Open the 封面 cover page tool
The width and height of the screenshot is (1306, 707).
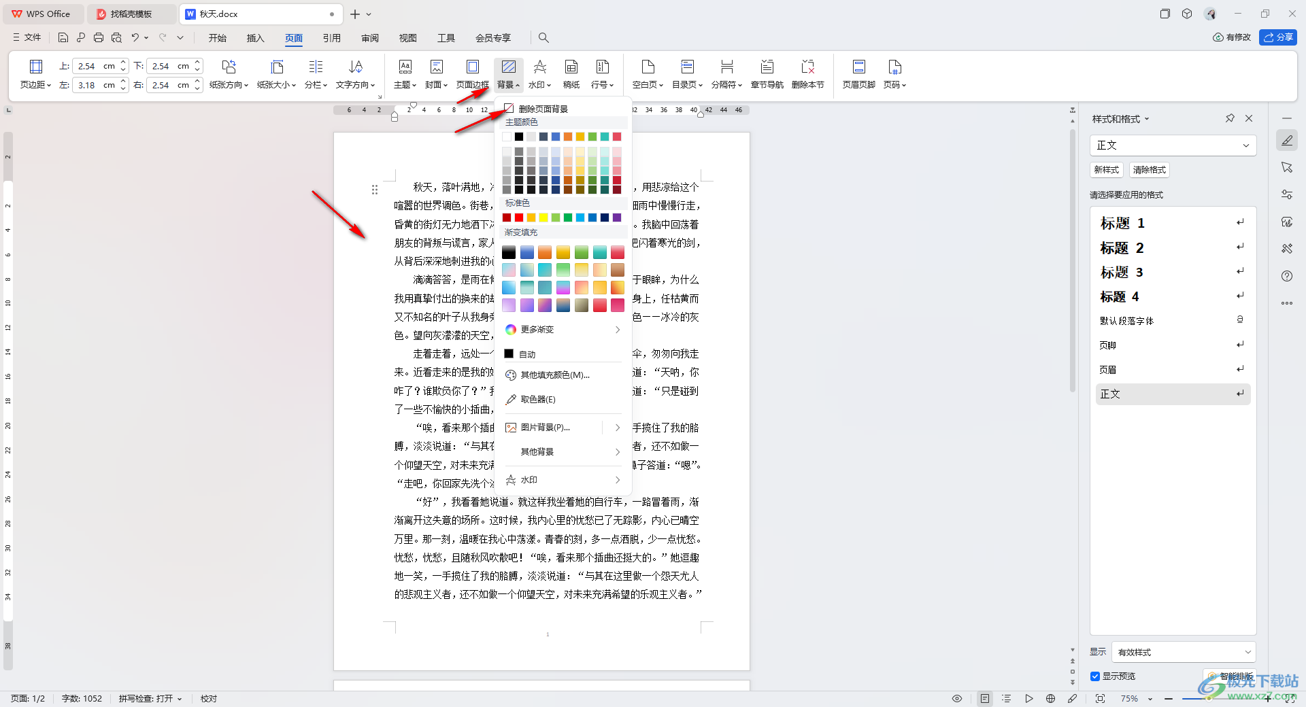pyautogui.click(x=436, y=74)
